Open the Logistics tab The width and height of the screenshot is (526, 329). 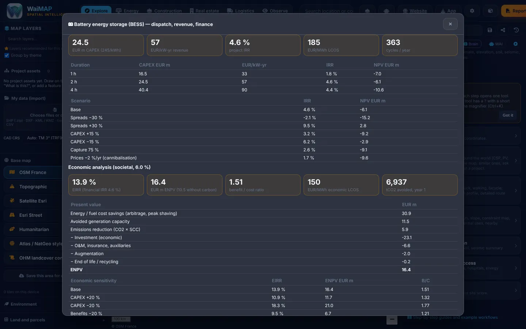(x=240, y=11)
